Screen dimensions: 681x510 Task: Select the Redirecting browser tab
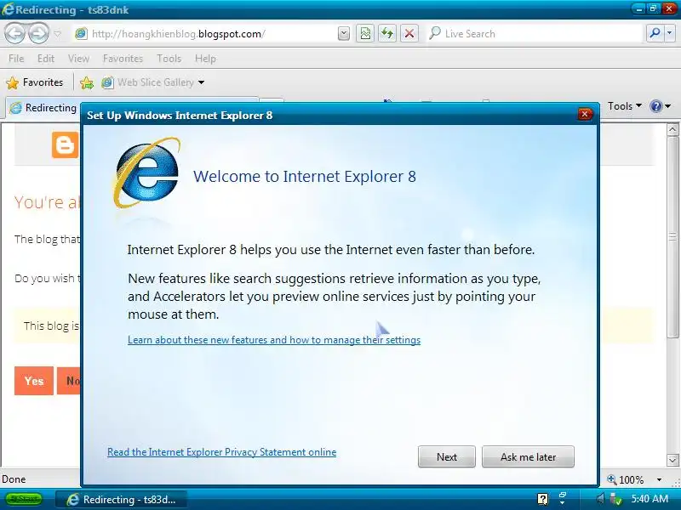click(43, 108)
